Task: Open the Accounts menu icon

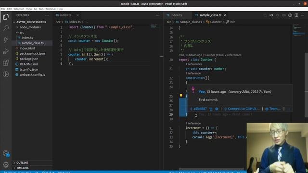Action: (6, 153)
